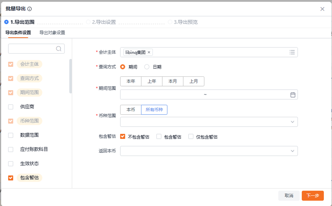This screenshot has width=332, height=206.
Task: Open the 返回本币 dropdown
Action: (x=209, y=151)
